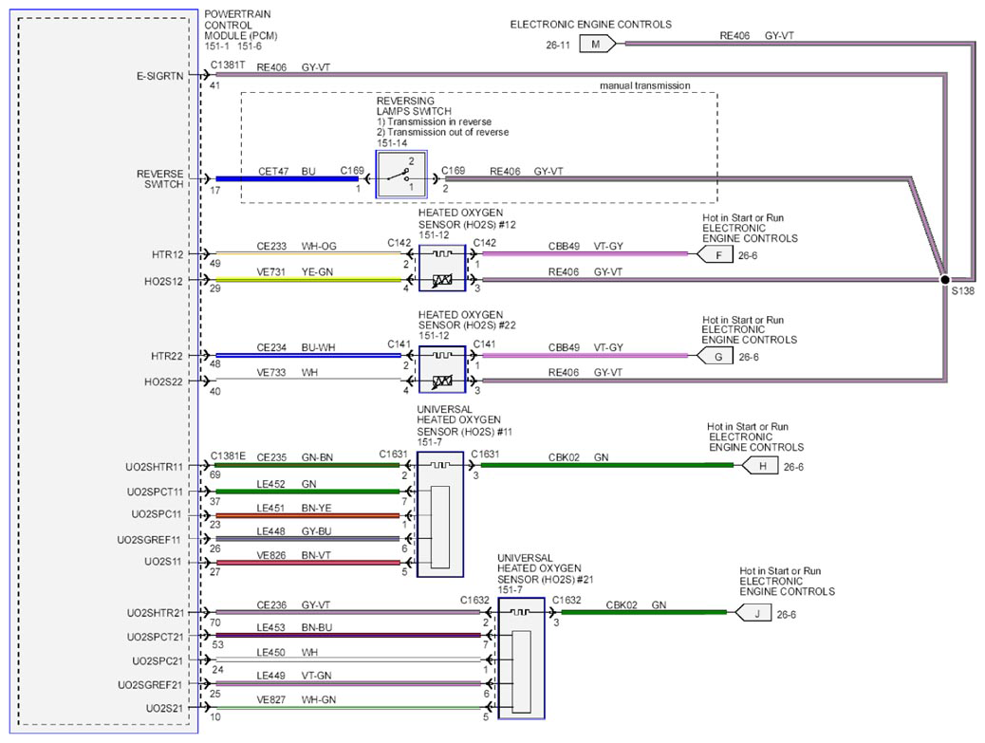Select the Heated Oxygen Sensor #22 symbol
Viewport: 985px width, 743px height.
[x=442, y=369]
